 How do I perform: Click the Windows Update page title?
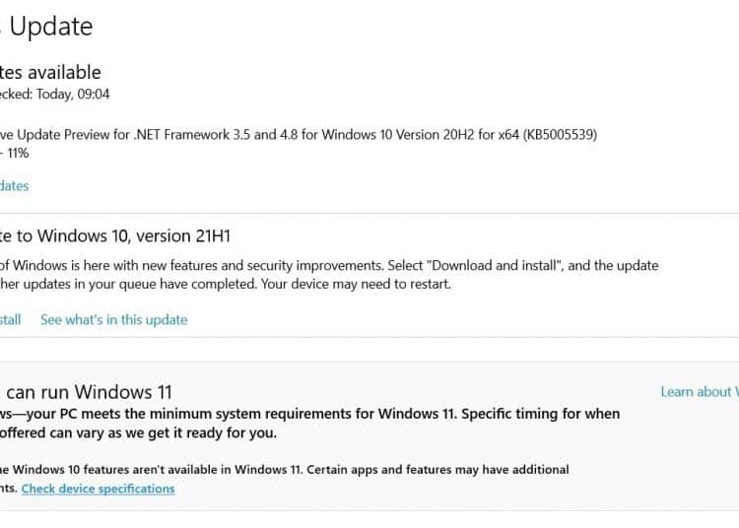[x=46, y=27]
